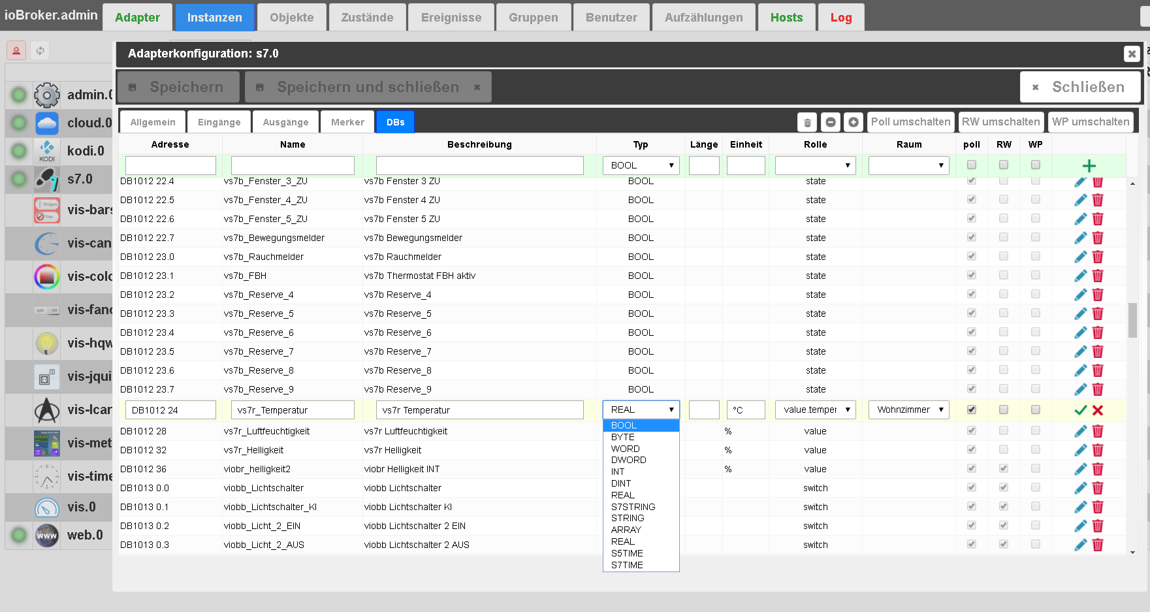Uncheck poll for vs7r_Temperatur row

(972, 410)
